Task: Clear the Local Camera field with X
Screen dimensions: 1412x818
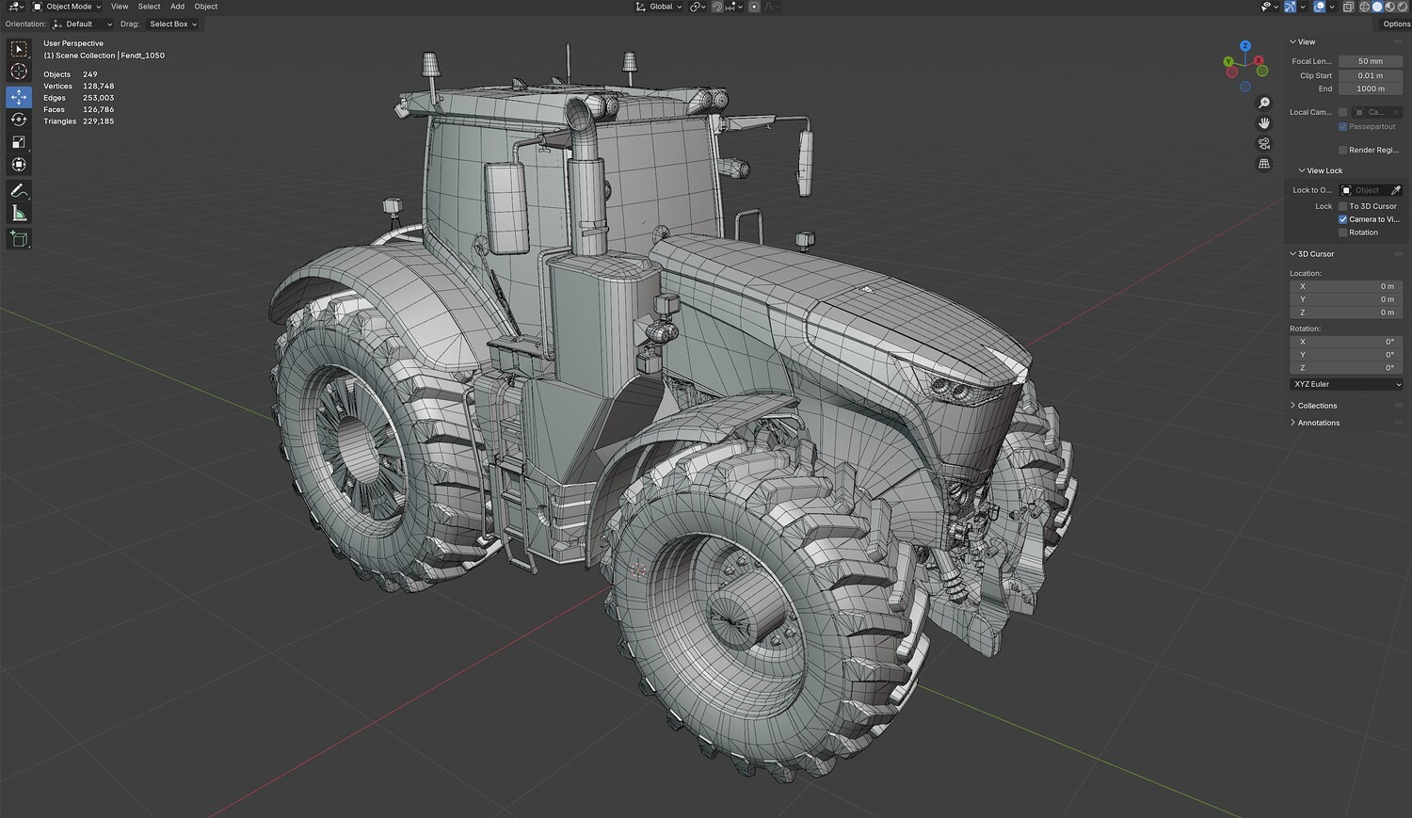Action: (1396, 112)
